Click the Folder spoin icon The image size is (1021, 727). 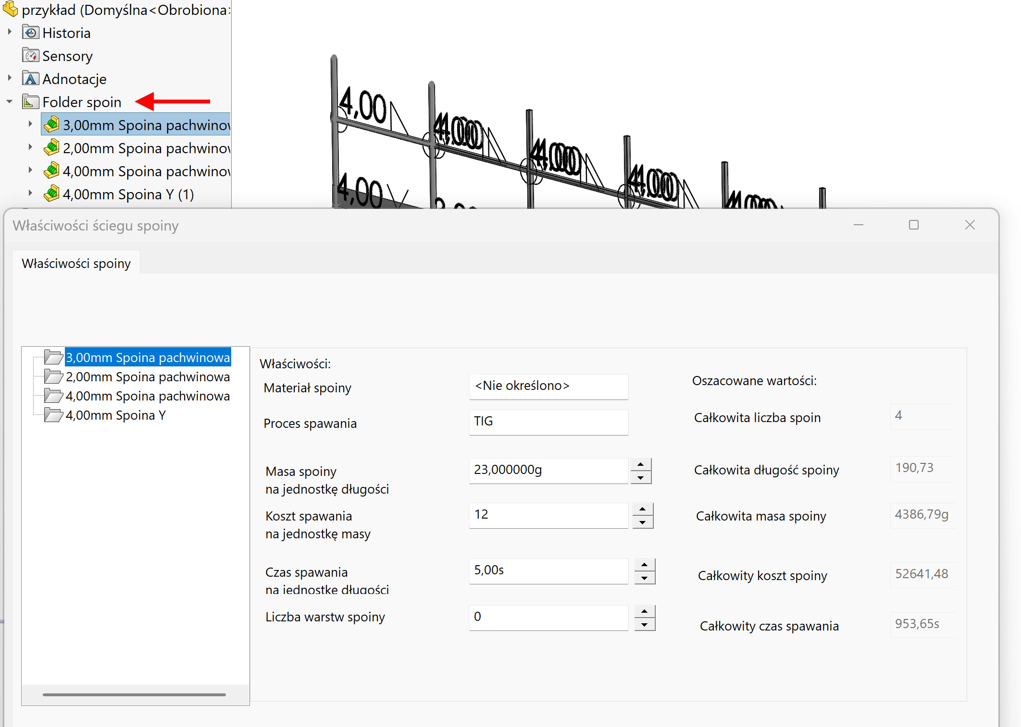pyautogui.click(x=31, y=102)
